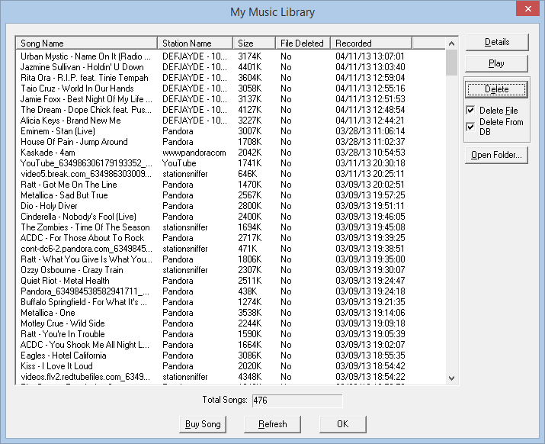The height and width of the screenshot is (444, 545).
Task: Click recorded time 04/11/13 13:03:40
Action: tap(370, 67)
